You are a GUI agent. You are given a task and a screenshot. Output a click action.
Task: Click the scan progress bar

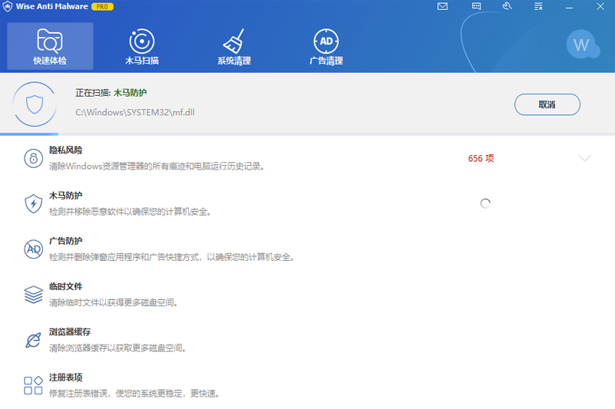point(307,134)
